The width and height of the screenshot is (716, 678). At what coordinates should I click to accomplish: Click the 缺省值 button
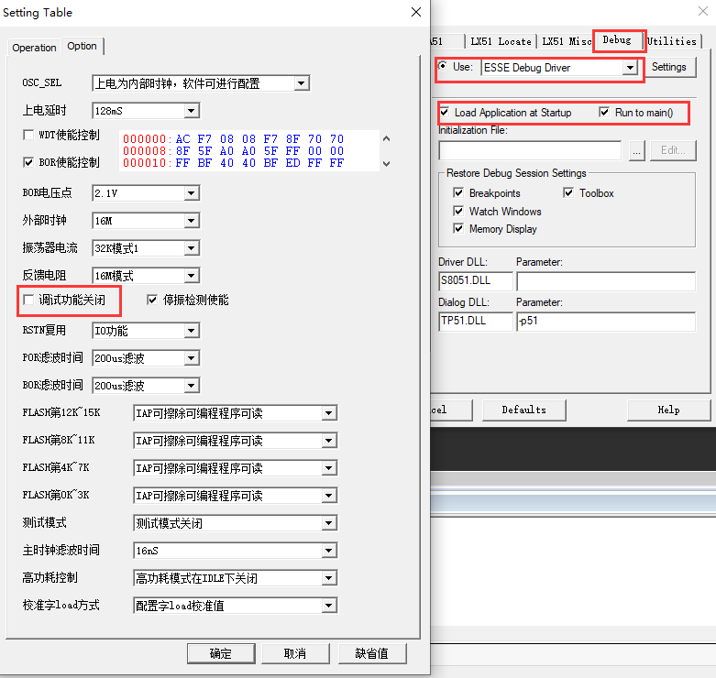[x=372, y=654]
